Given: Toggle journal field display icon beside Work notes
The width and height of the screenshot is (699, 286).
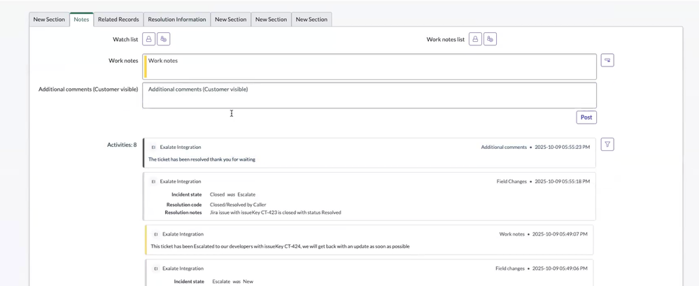Looking at the screenshot, I should [x=607, y=60].
